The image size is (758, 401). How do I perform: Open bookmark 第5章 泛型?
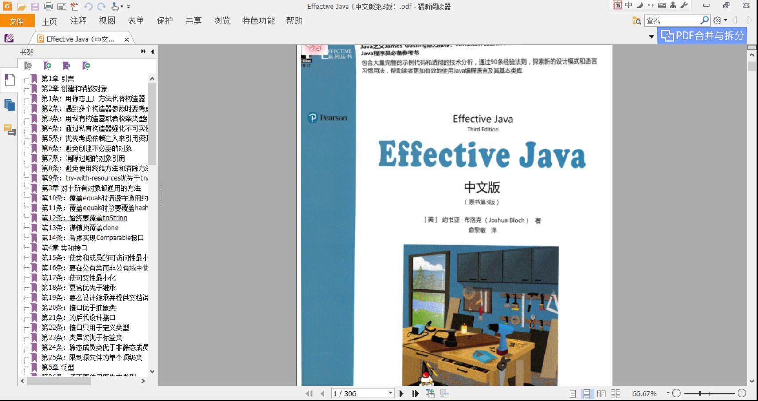pyautogui.click(x=58, y=367)
